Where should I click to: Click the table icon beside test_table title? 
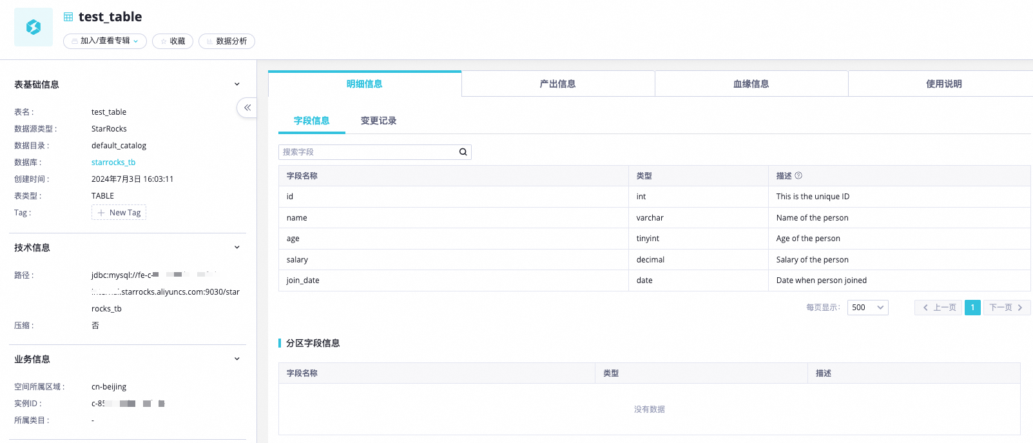coord(68,17)
